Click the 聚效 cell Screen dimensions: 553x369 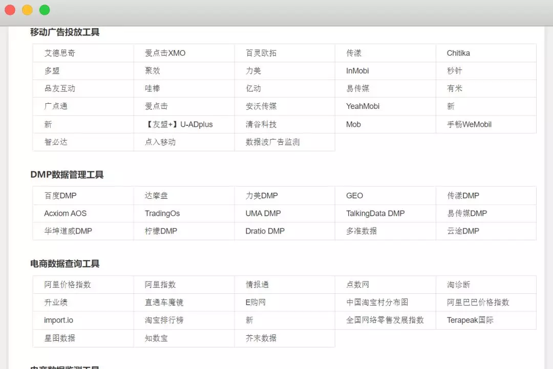point(153,71)
